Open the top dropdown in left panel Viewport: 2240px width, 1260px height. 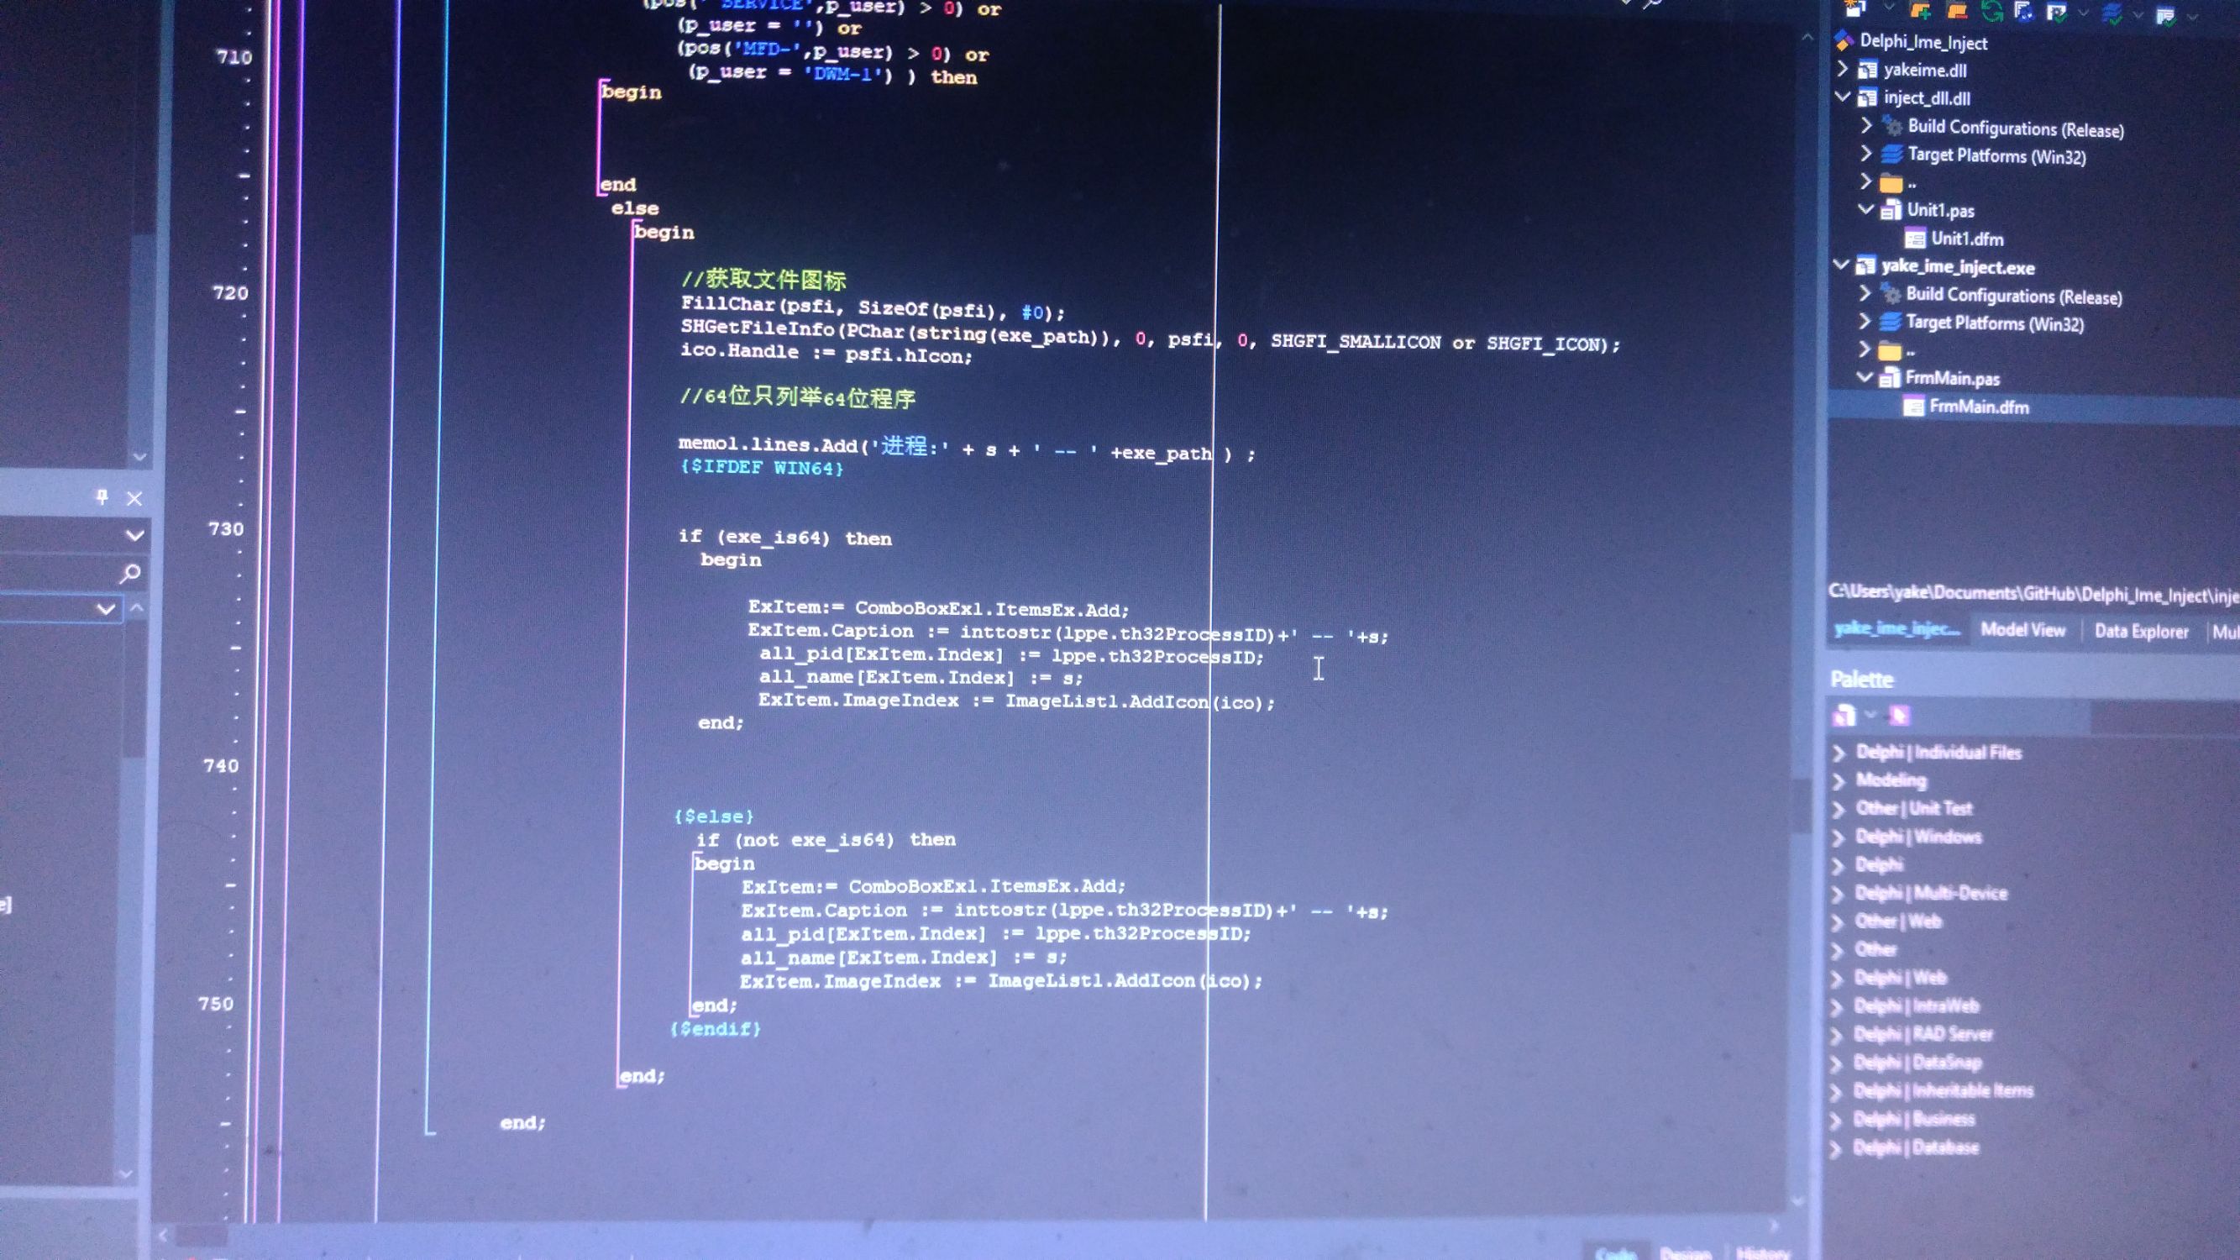pyautogui.click(x=134, y=535)
